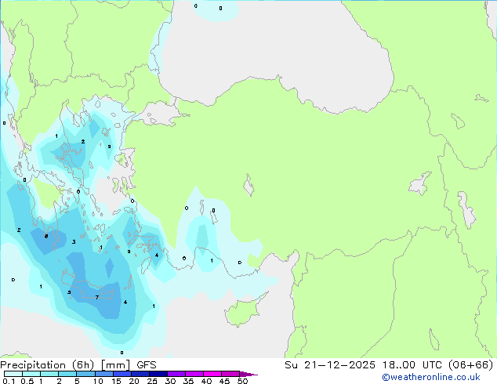
Task: Click the legend swatch between 15 and 20
Action: tap(122, 374)
